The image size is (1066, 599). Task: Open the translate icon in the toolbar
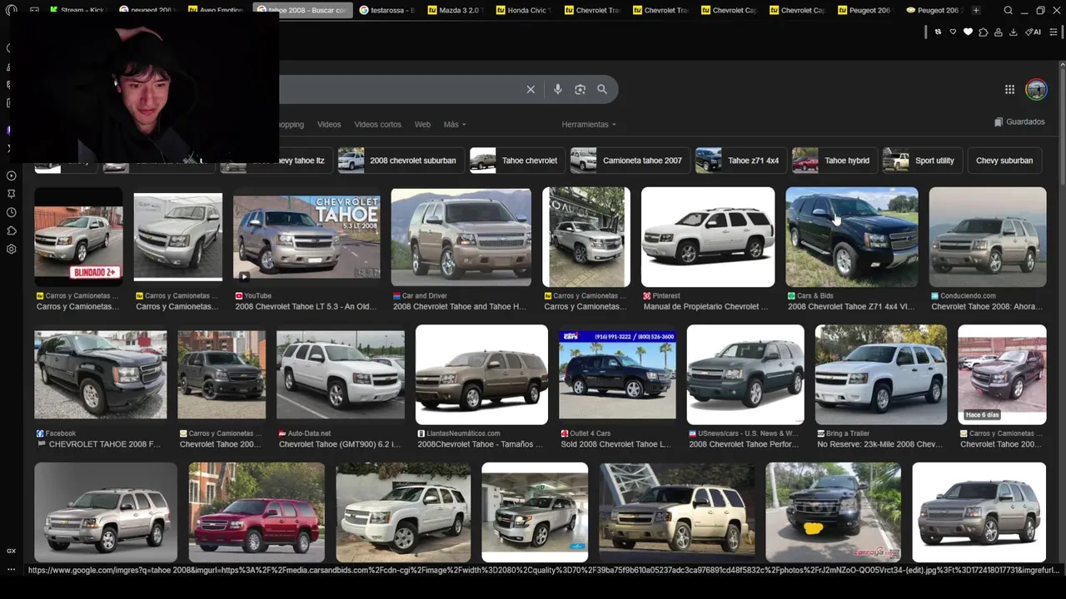[x=938, y=32]
